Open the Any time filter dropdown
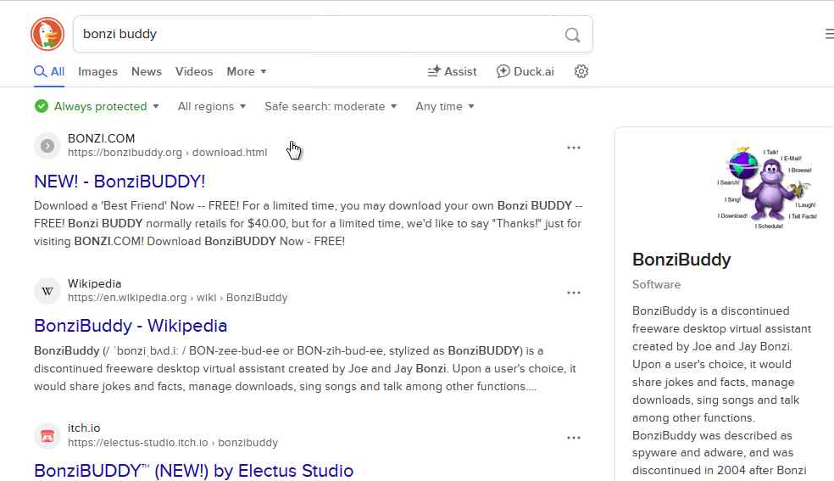The width and height of the screenshot is (834, 481). pos(445,106)
